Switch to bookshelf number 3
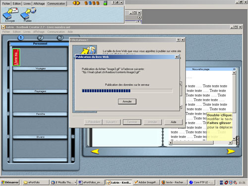This screenshot has width=248, height=186. pyautogui.click(x=60, y=38)
